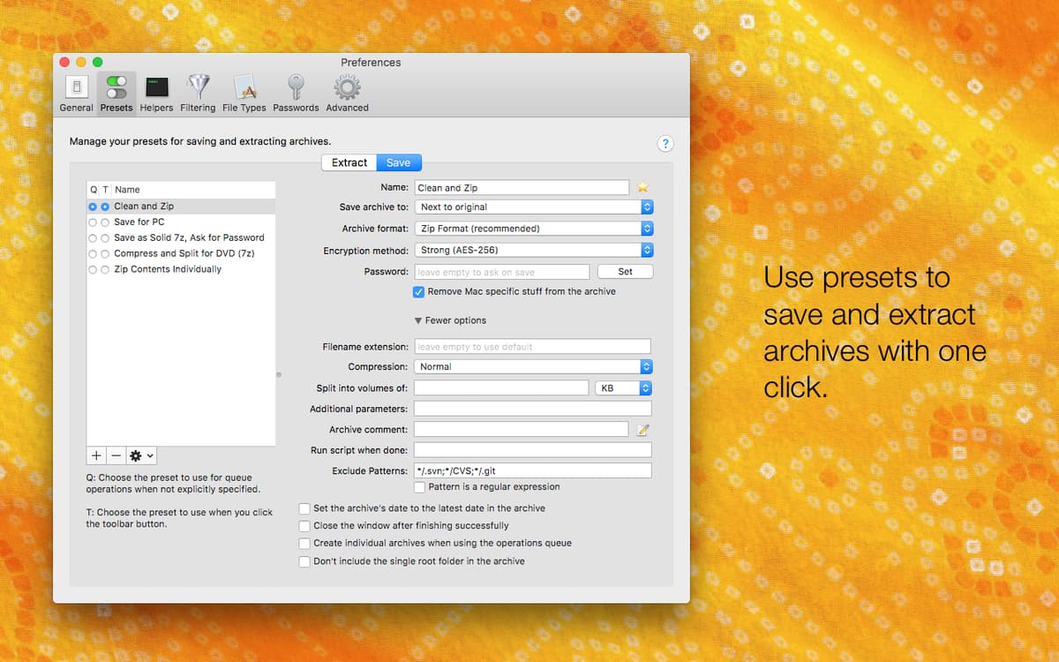Screen dimensions: 1059x662
Task: Open the File Types preferences pane
Action: pyautogui.click(x=244, y=91)
